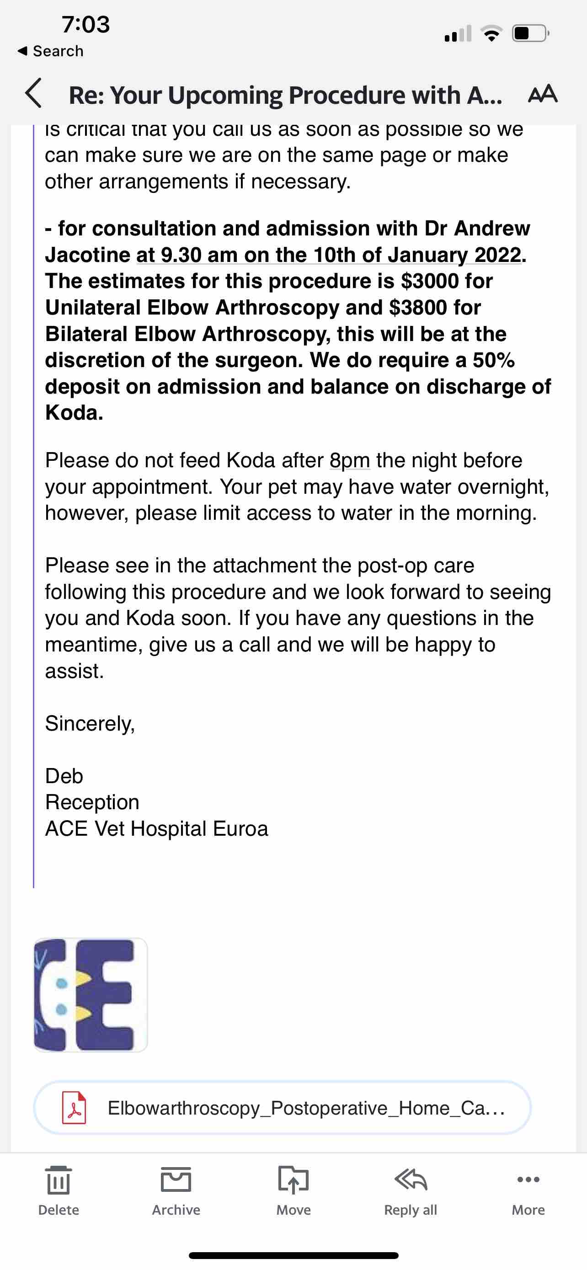Tap the home indicator bar

(293, 1256)
